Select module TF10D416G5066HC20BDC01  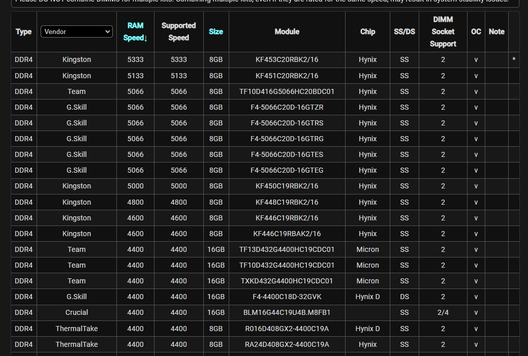(287, 91)
